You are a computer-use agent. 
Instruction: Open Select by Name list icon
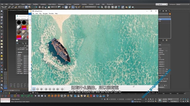(x=29, y=7)
